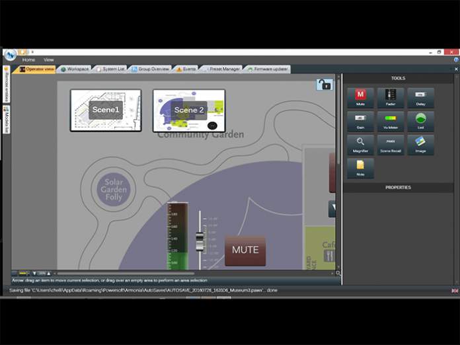This screenshot has height=345, width=460.
Task: Switch to the Preset Manager tab
Action: [x=221, y=69]
